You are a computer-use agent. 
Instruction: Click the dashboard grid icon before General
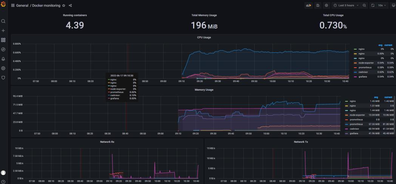pos(12,5)
